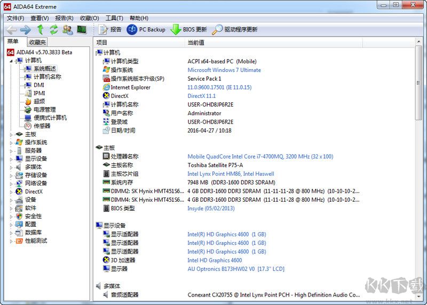This screenshot has height=305, width=427.
Task: Expand the 性能测试 tree node
Action: 12,241
